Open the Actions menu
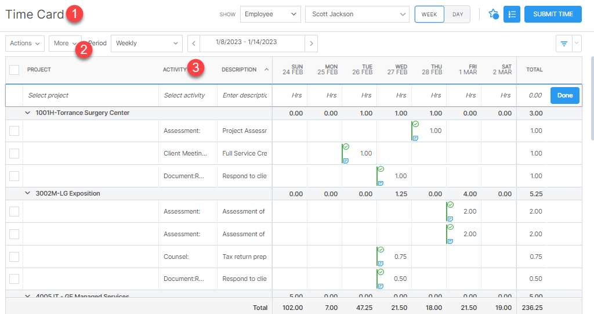Viewport: 594px width, 314px height. [25, 43]
